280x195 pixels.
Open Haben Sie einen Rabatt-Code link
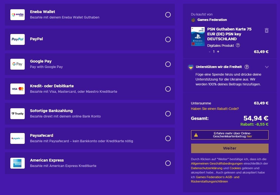coord(215,109)
